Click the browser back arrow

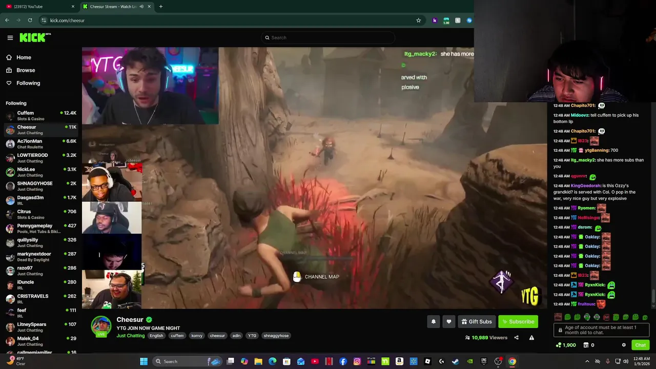tap(7, 20)
